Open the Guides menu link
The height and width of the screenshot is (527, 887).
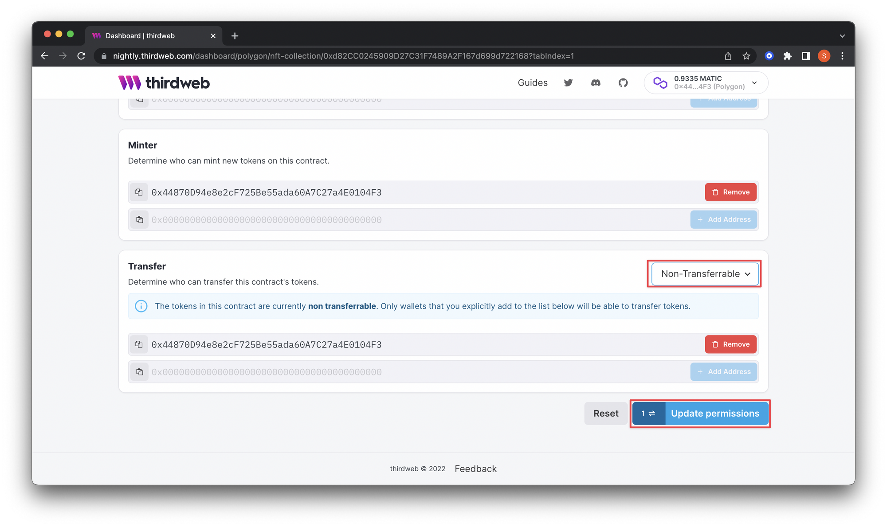[x=533, y=83]
